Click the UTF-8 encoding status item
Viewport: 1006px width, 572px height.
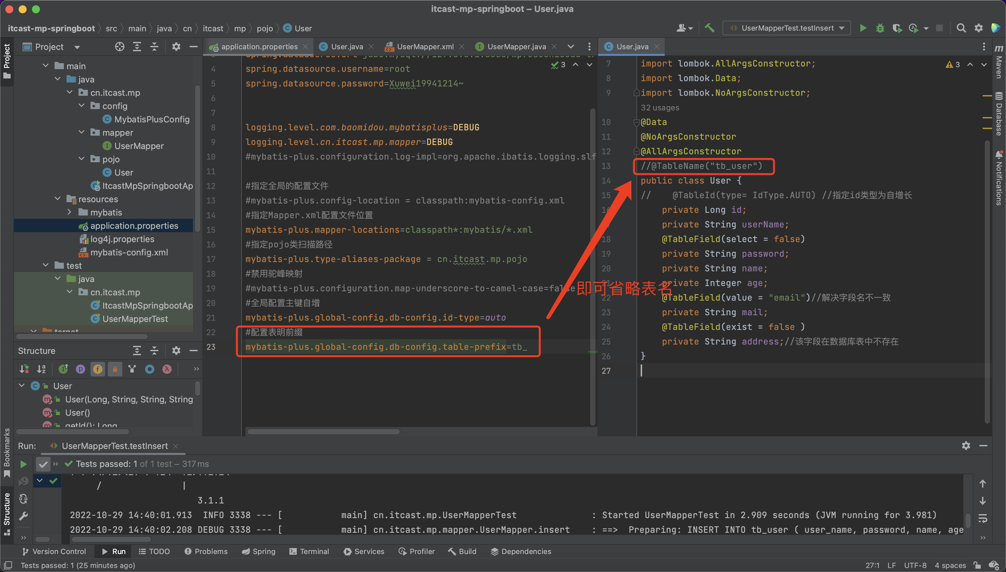[915, 565]
